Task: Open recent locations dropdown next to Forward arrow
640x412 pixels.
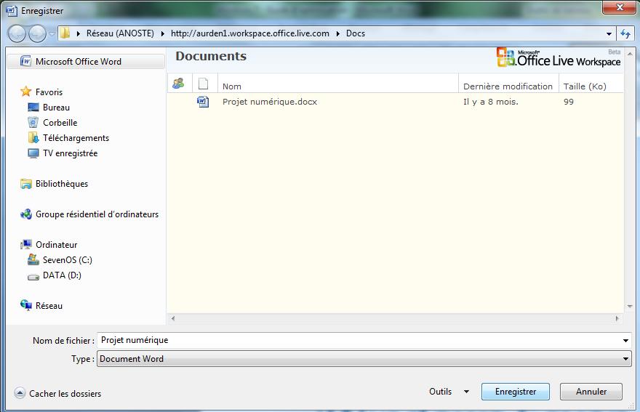Action: [52, 34]
